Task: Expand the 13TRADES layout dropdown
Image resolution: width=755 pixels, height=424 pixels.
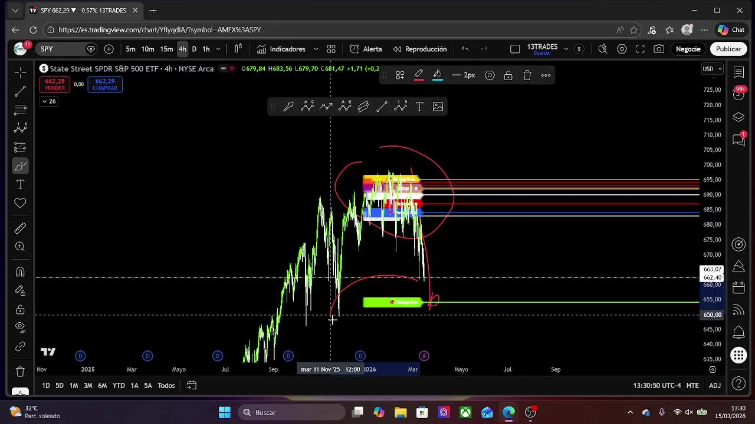Action: coord(566,49)
